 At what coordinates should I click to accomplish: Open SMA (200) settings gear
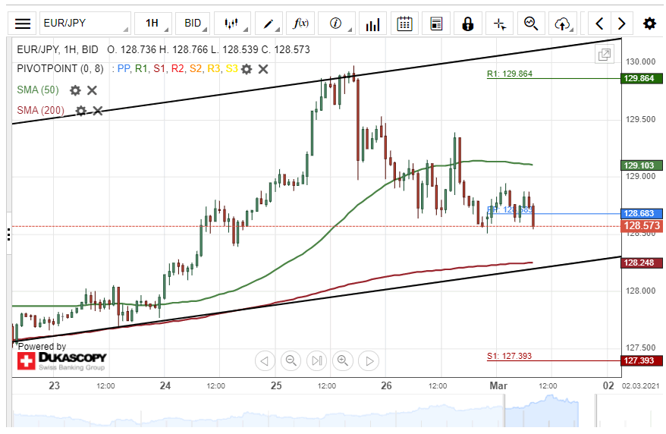[80, 111]
